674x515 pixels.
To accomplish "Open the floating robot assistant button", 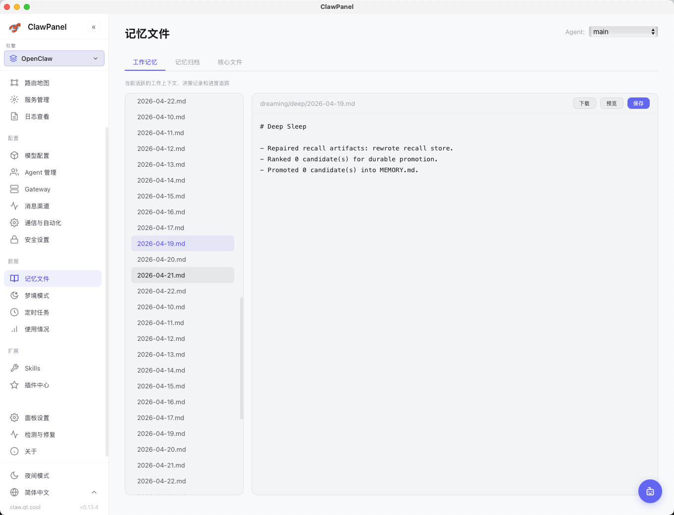I will coord(650,491).
